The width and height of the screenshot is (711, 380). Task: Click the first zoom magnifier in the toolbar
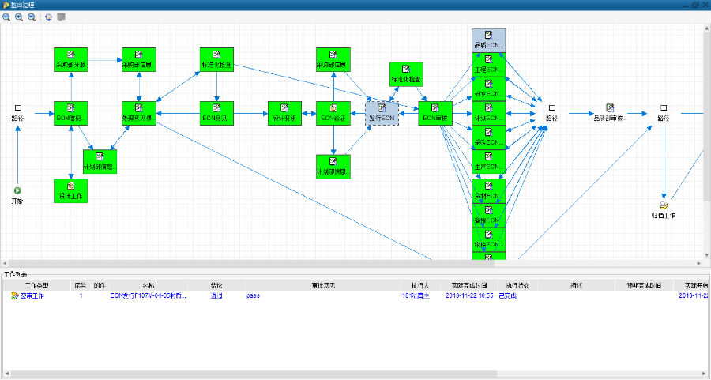pos(6,17)
